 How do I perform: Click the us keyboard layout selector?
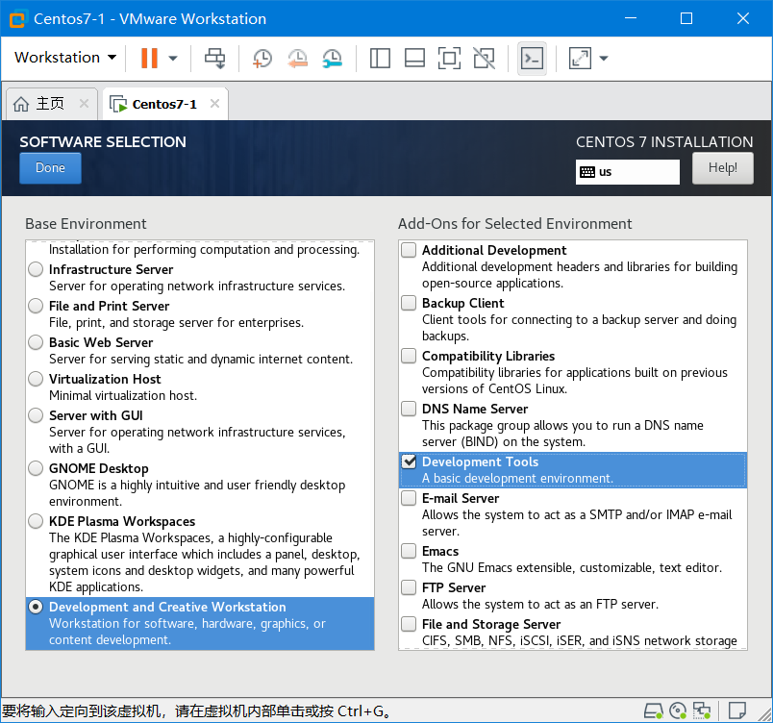tap(628, 172)
